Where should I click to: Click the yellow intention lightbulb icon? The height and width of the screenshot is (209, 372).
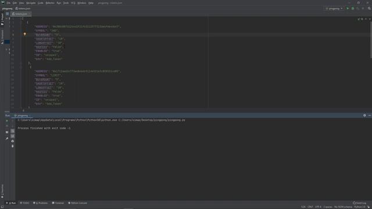coord(24,34)
